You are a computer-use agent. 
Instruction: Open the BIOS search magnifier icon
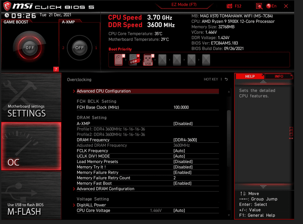(x=259, y=6)
